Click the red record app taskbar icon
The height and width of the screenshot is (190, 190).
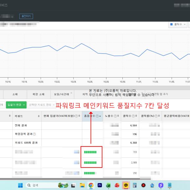point(143,185)
